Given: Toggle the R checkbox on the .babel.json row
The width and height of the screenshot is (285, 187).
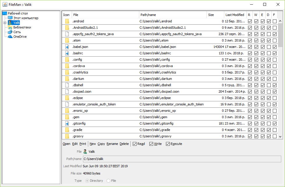Looking at the screenshot, I should (x=250, y=47).
